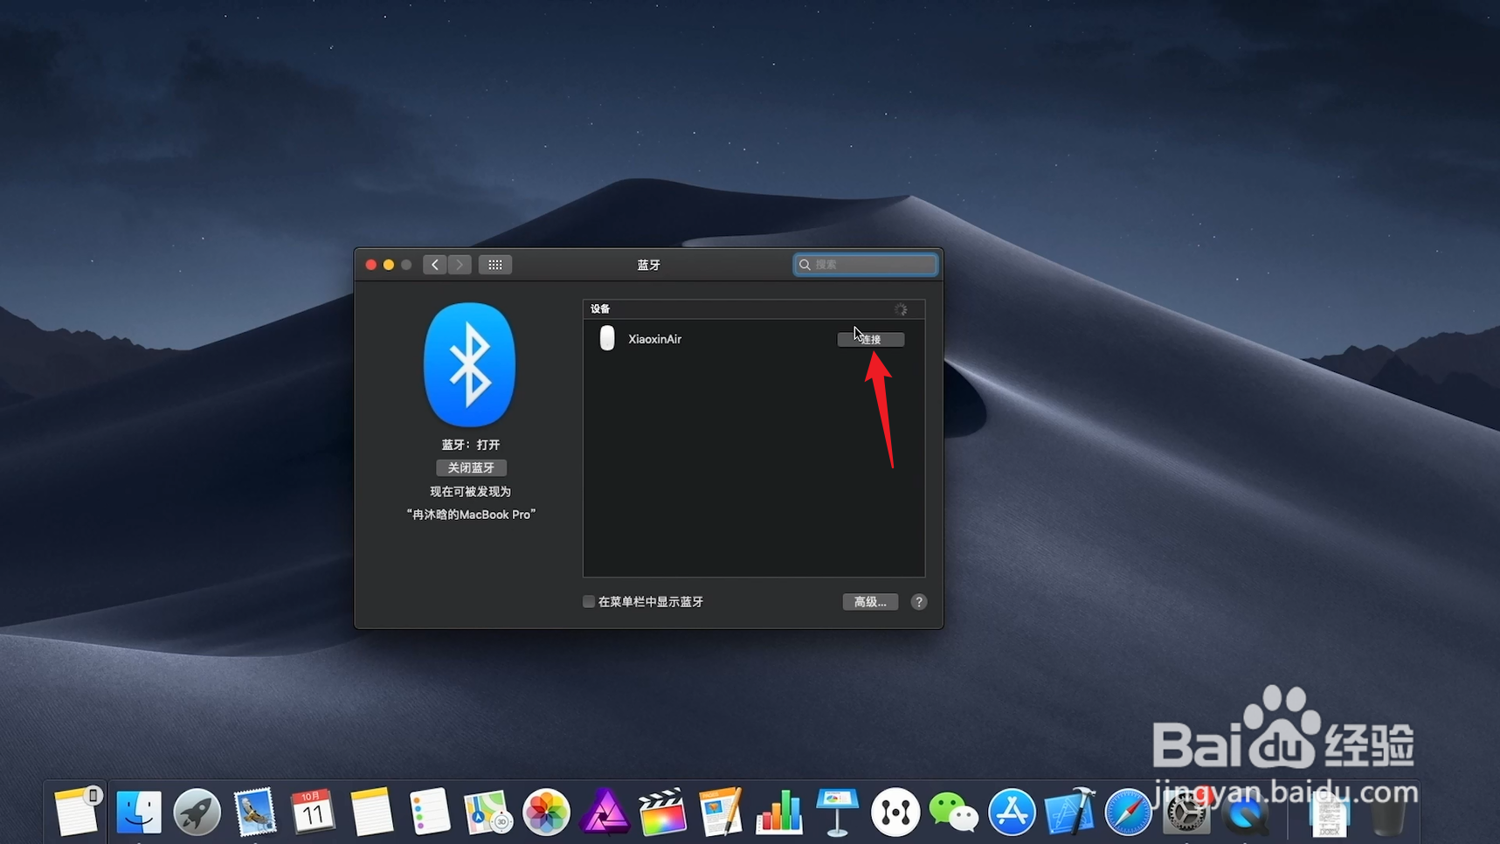Enable 在菜单栏中显示蓝牙 checkbox
Screen dimensions: 1500x844
pyautogui.click(x=589, y=602)
